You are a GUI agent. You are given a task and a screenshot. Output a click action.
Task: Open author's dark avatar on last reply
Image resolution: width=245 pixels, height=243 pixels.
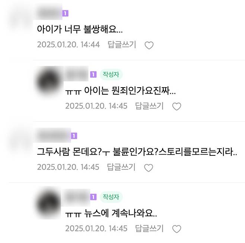(x=49, y=204)
